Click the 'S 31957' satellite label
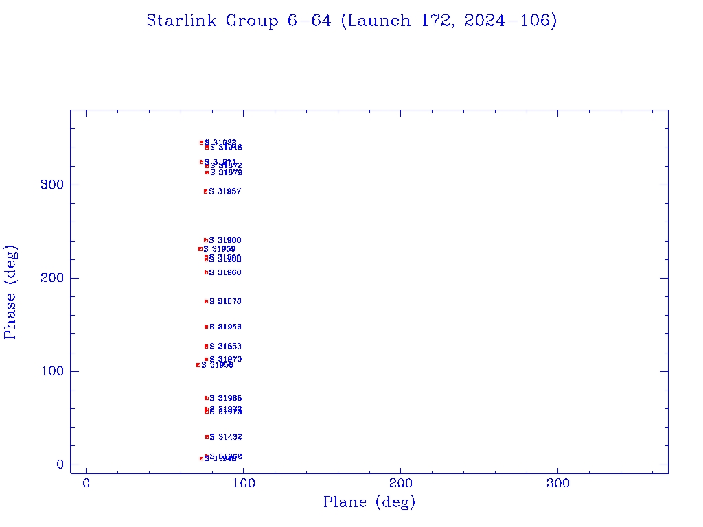Viewport: 703px width, 527px height. point(225,191)
